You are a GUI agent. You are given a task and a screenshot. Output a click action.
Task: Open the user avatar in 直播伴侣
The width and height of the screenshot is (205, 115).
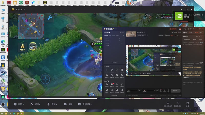[180, 29]
